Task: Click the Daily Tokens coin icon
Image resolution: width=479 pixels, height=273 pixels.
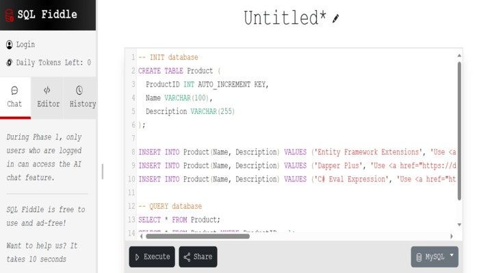Action: click(x=10, y=63)
